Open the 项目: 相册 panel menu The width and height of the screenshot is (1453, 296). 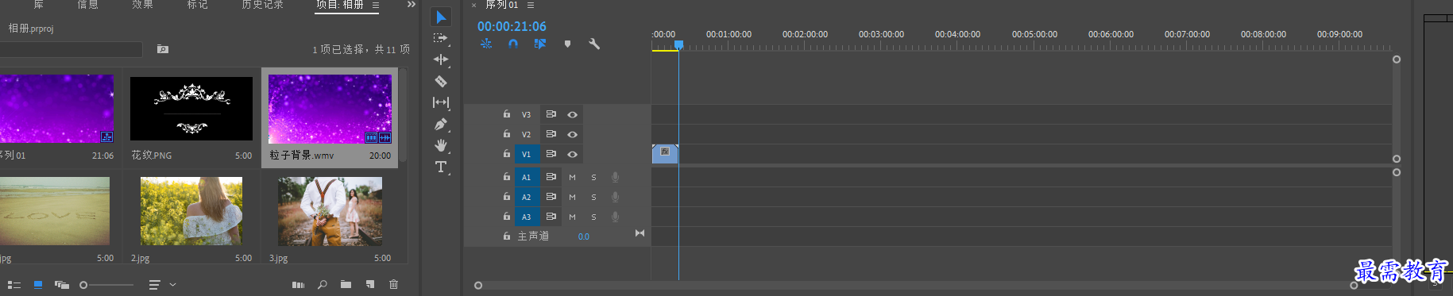376,6
